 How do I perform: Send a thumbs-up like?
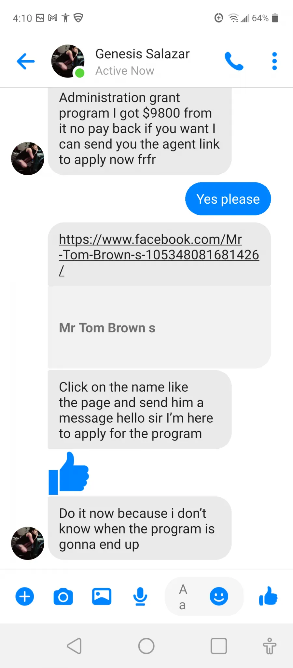[268, 596]
